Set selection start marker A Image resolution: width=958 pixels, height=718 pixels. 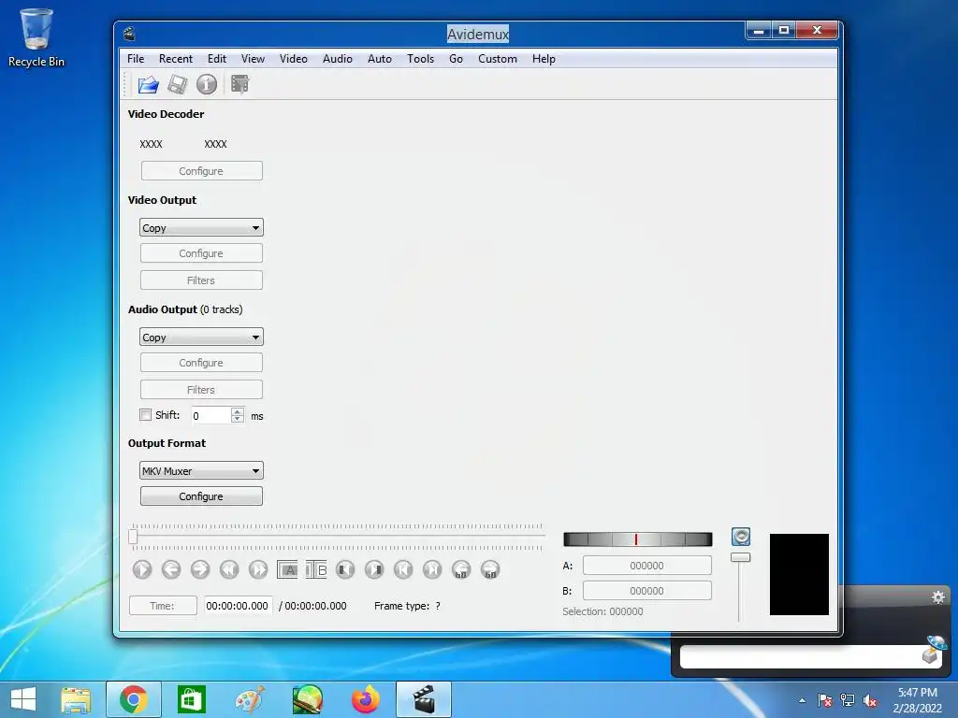coord(287,569)
